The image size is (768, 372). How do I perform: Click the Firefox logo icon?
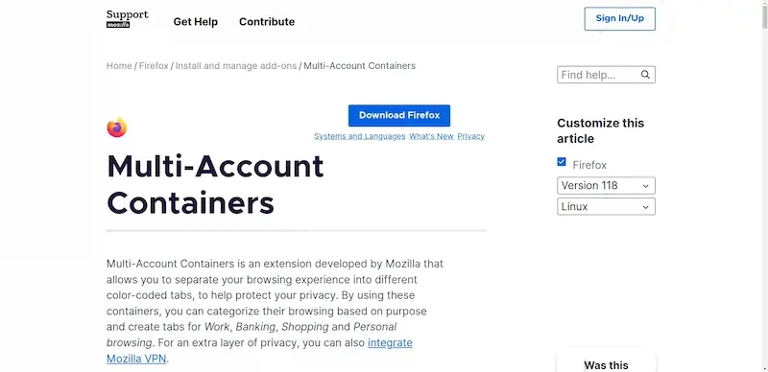(x=117, y=128)
